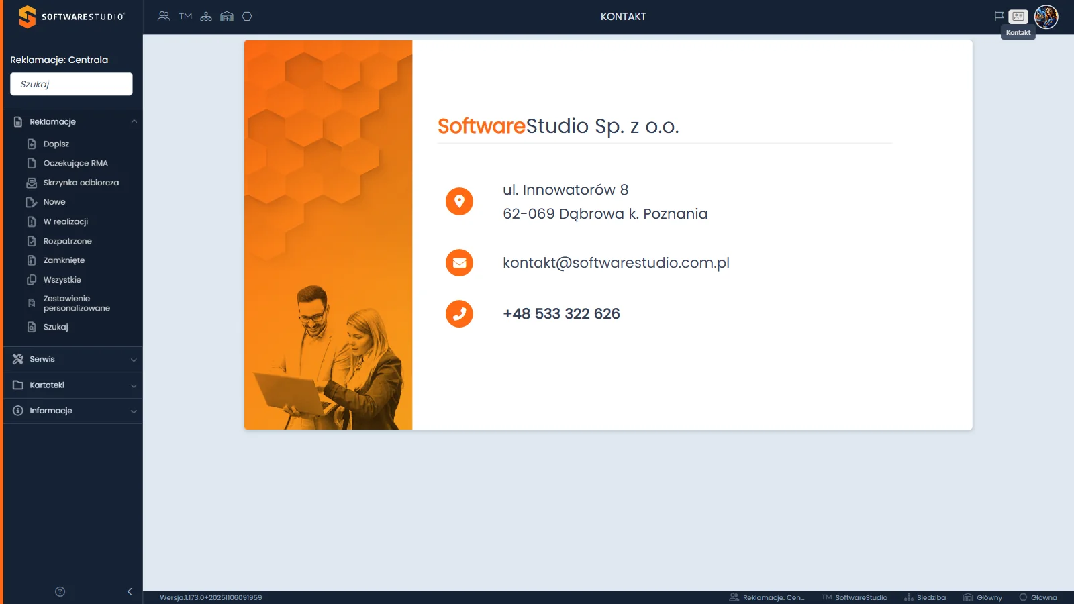Click the SoftwareStudio logo
The image size is (1074, 604).
pos(72,17)
